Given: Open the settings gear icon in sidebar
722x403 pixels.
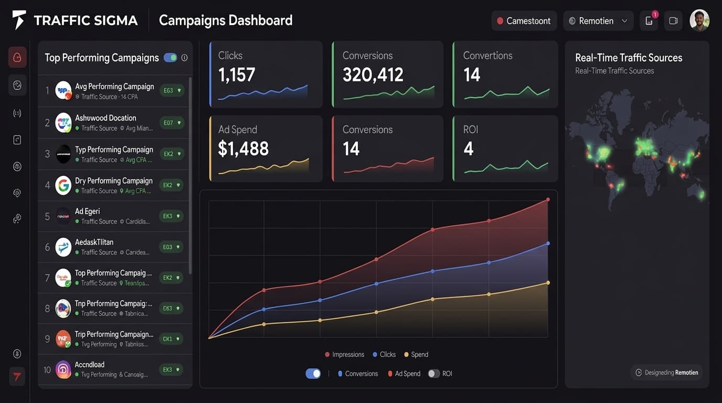Looking at the screenshot, I should point(17,193).
